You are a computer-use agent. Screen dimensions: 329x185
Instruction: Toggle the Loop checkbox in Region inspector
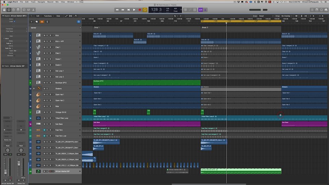point(14,21)
